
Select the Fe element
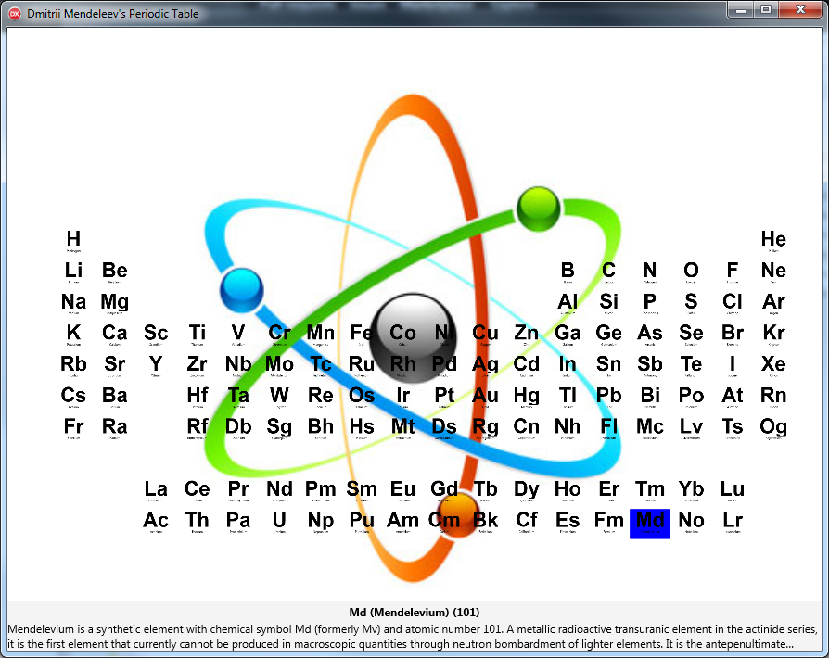362,334
